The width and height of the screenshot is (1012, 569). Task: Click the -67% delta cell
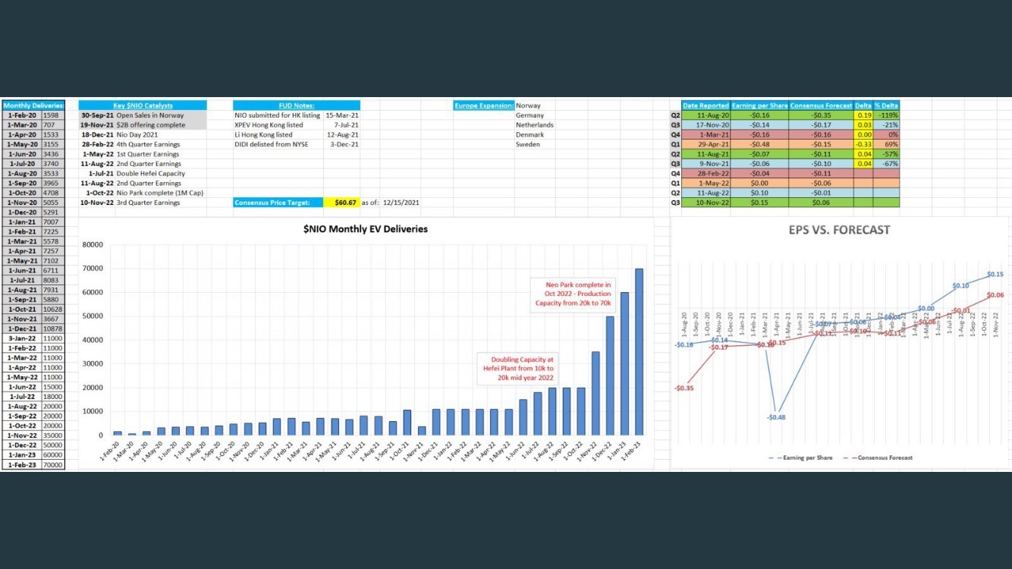click(x=886, y=164)
